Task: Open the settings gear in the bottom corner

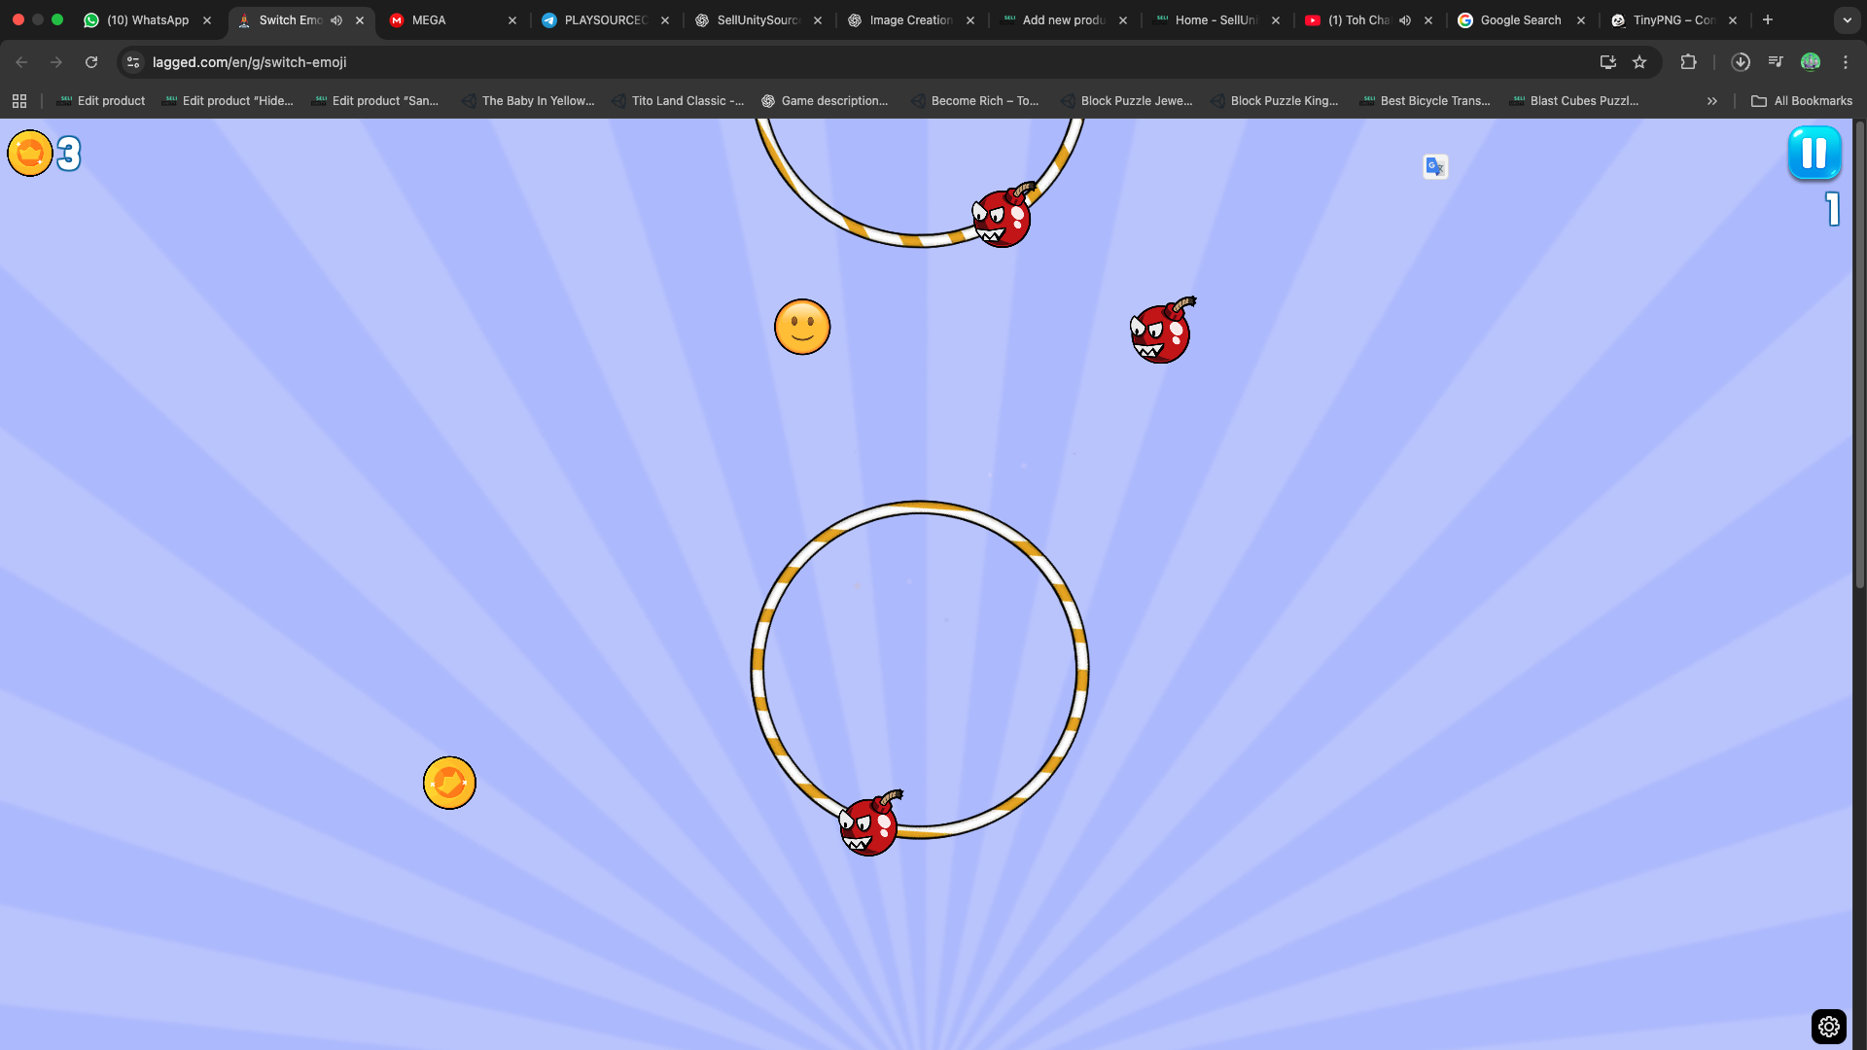Action: coord(1828,1026)
